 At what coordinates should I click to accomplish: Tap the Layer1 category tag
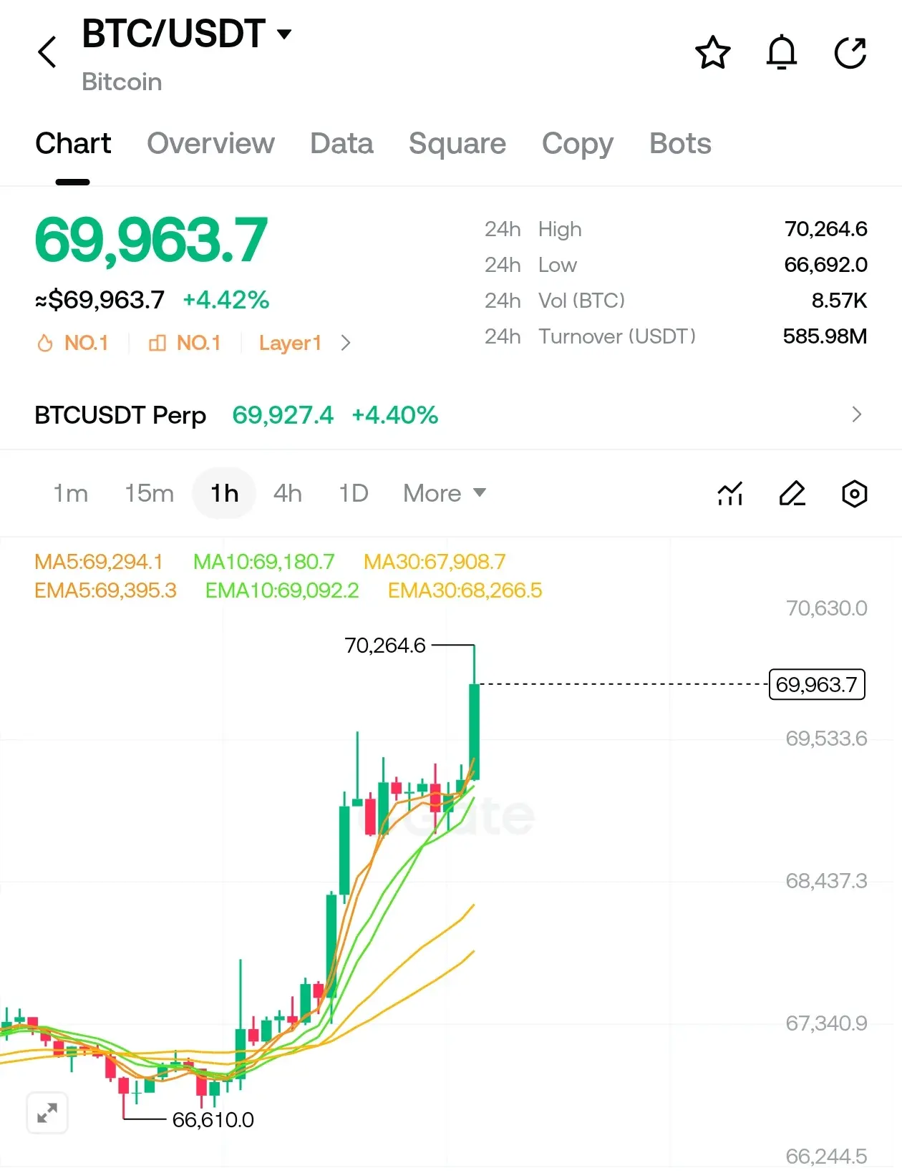click(x=290, y=343)
